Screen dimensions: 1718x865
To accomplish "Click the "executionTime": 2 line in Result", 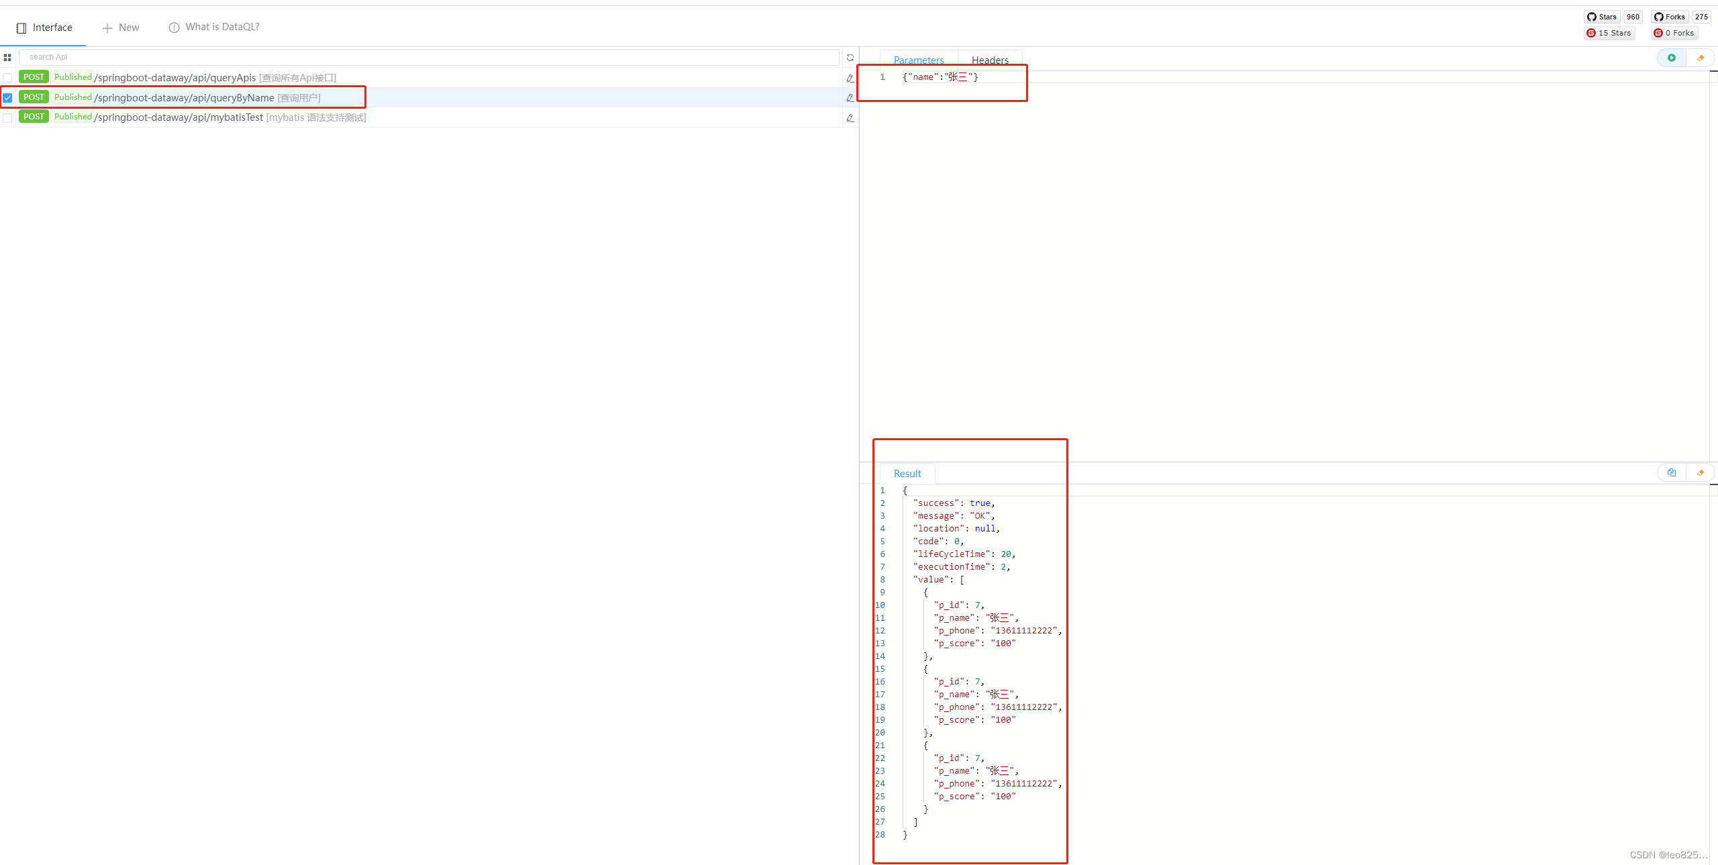I will tap(962, 567).
